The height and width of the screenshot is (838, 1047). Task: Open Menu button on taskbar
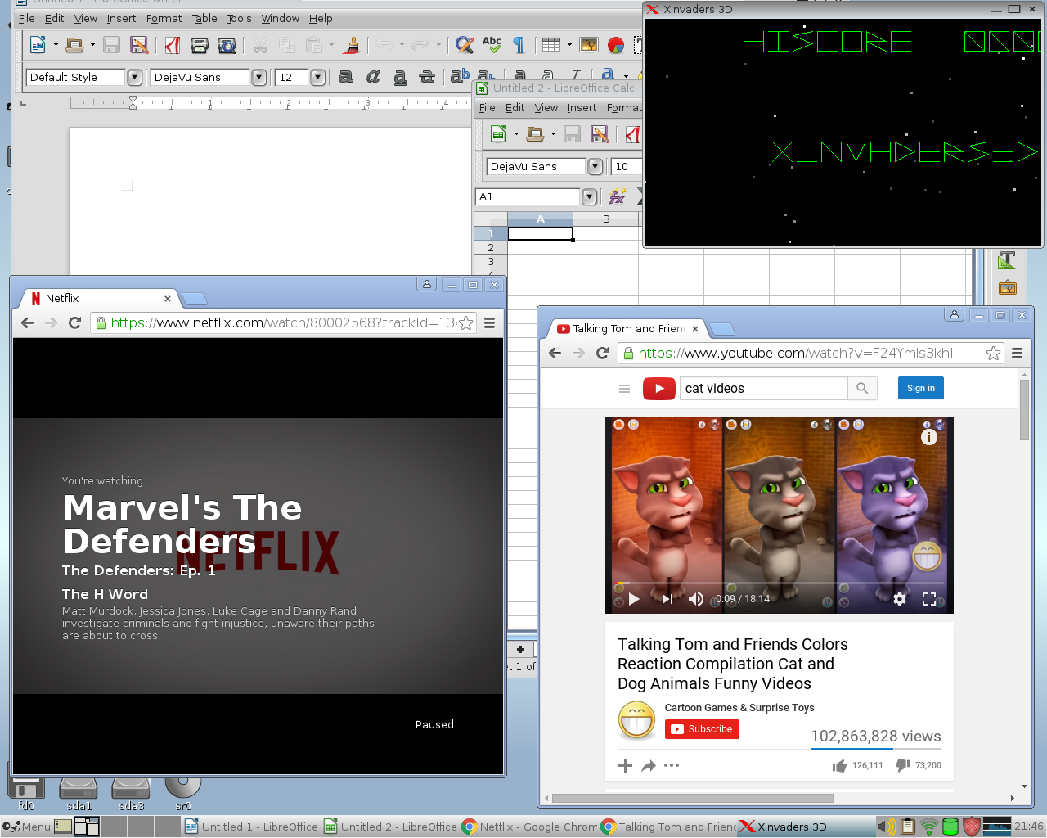coord(27,827)
